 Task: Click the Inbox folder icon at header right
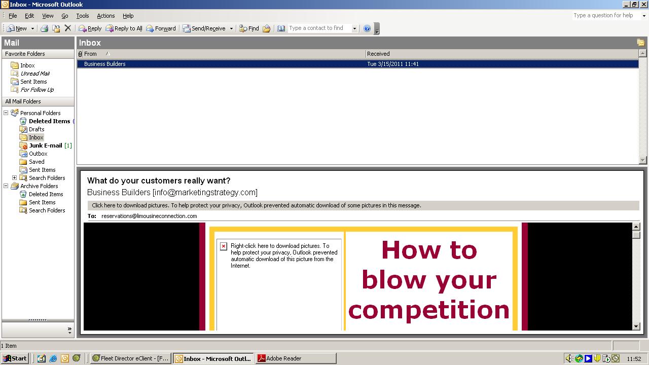point(641,43)
